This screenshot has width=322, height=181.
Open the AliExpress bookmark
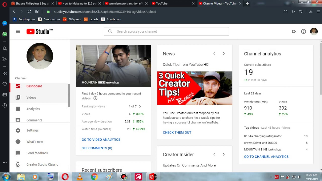72,19
